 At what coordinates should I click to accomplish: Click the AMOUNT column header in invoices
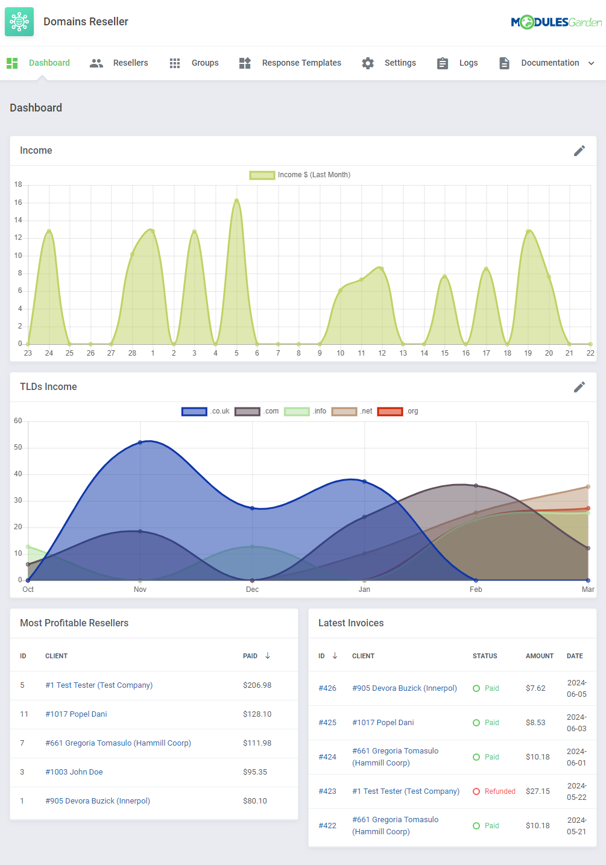tap(540, 656)
